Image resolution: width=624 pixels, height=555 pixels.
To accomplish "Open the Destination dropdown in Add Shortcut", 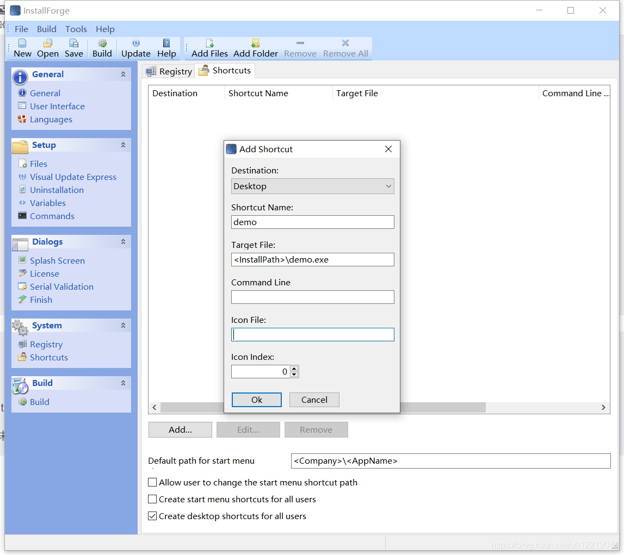I will point(312,186).
